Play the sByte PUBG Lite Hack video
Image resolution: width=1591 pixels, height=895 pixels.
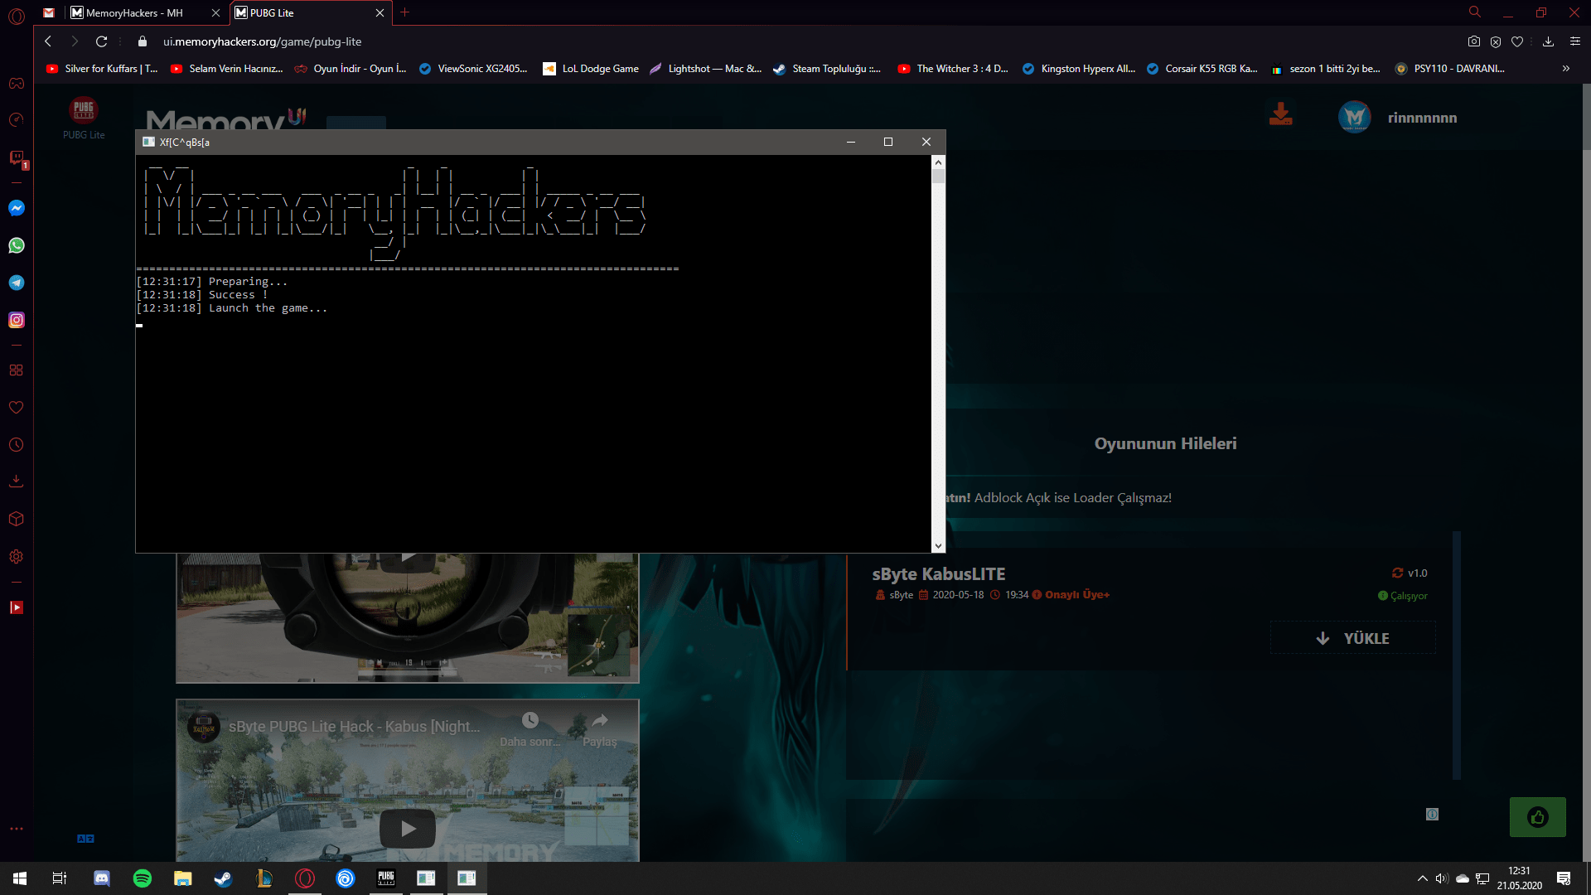(x=408, y=828)
